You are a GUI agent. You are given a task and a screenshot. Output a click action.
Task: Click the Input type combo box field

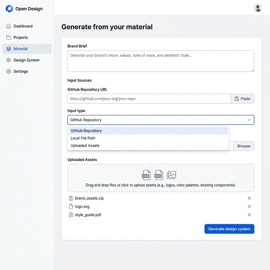coord(161,120)
